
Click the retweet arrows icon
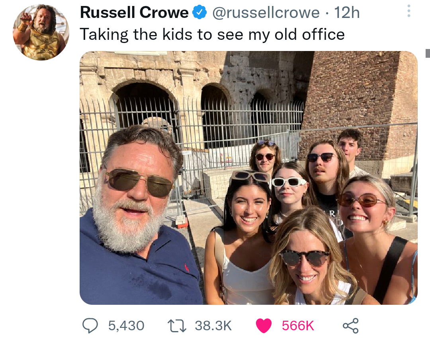tap(177, 325)
